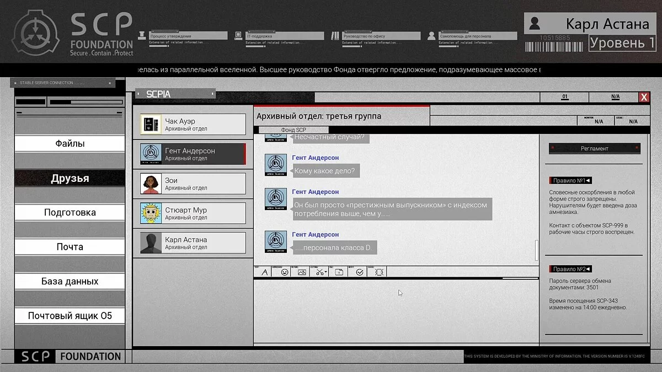The height and width of the screenshot is (372, 662).
Task: Click the SCP Foundation footer logo
Action: click(70, 357)
